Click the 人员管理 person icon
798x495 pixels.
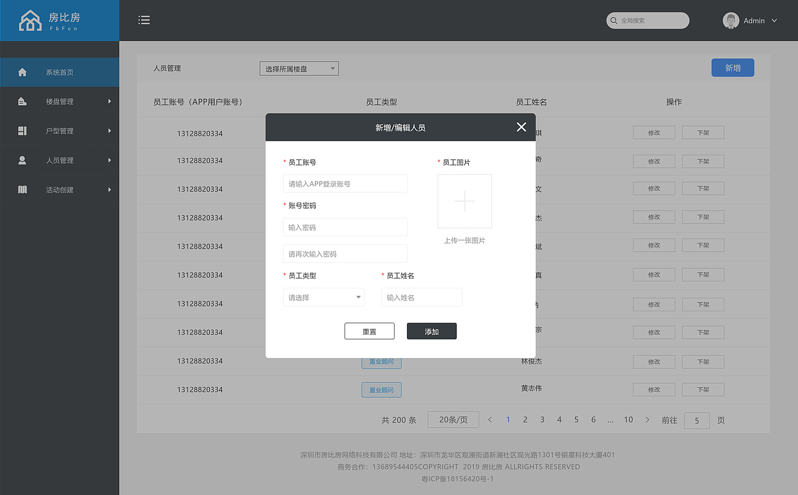(23, 159)
